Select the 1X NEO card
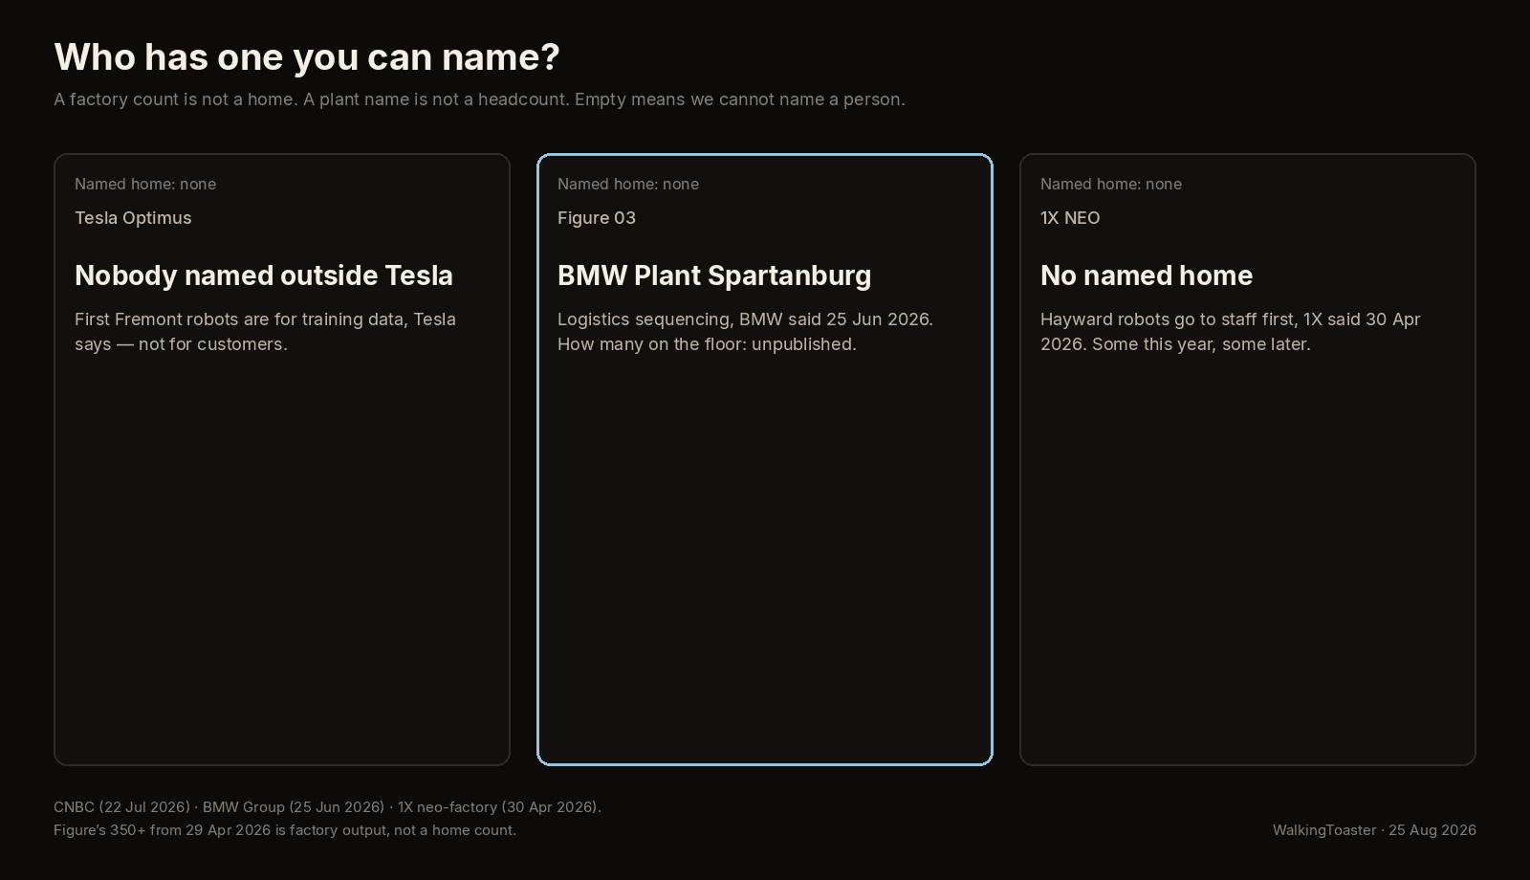 [1248, 459]
